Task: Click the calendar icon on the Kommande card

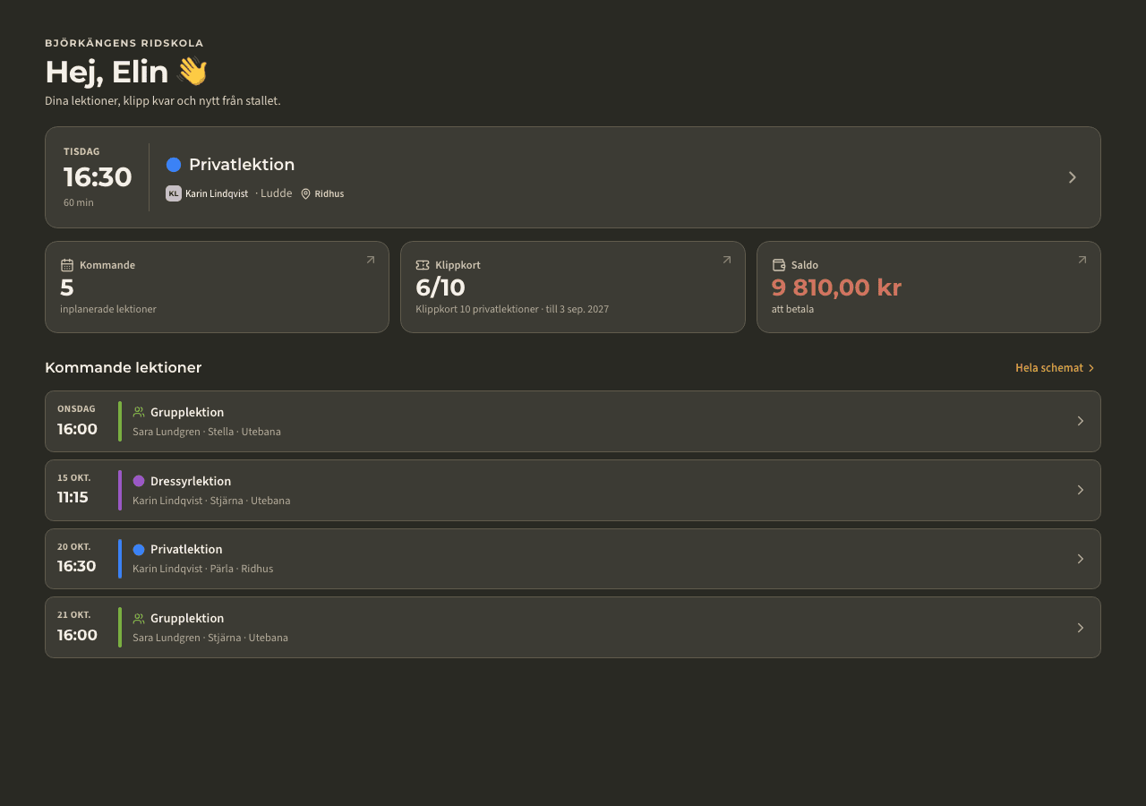Action: [67, 265]
